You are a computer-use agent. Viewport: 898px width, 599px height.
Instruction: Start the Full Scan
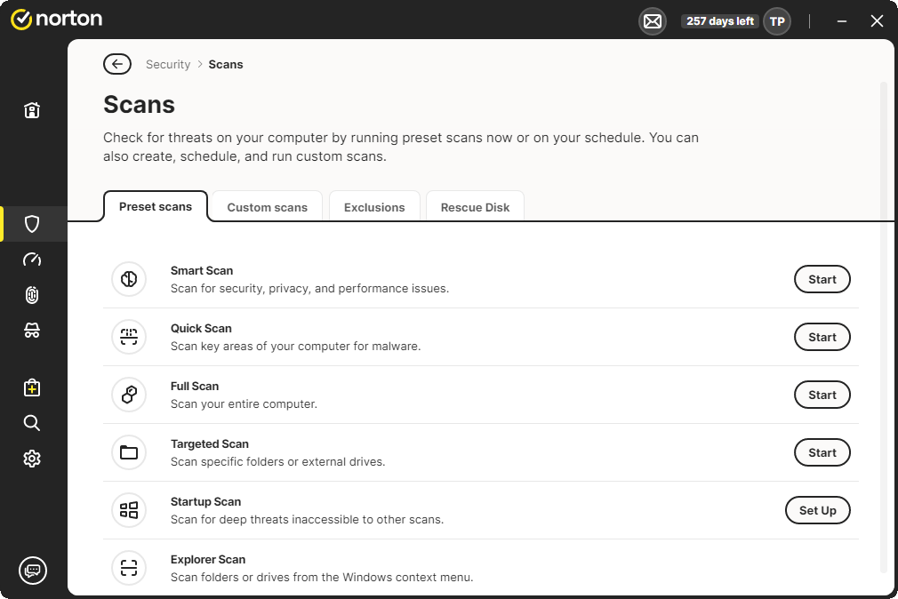pyautogui.click(x=822, y=395)
